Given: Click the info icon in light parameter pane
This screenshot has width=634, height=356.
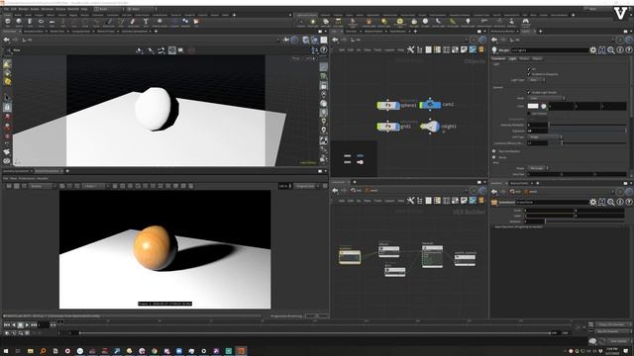Looking at the screenshot, I should (620, 50).
